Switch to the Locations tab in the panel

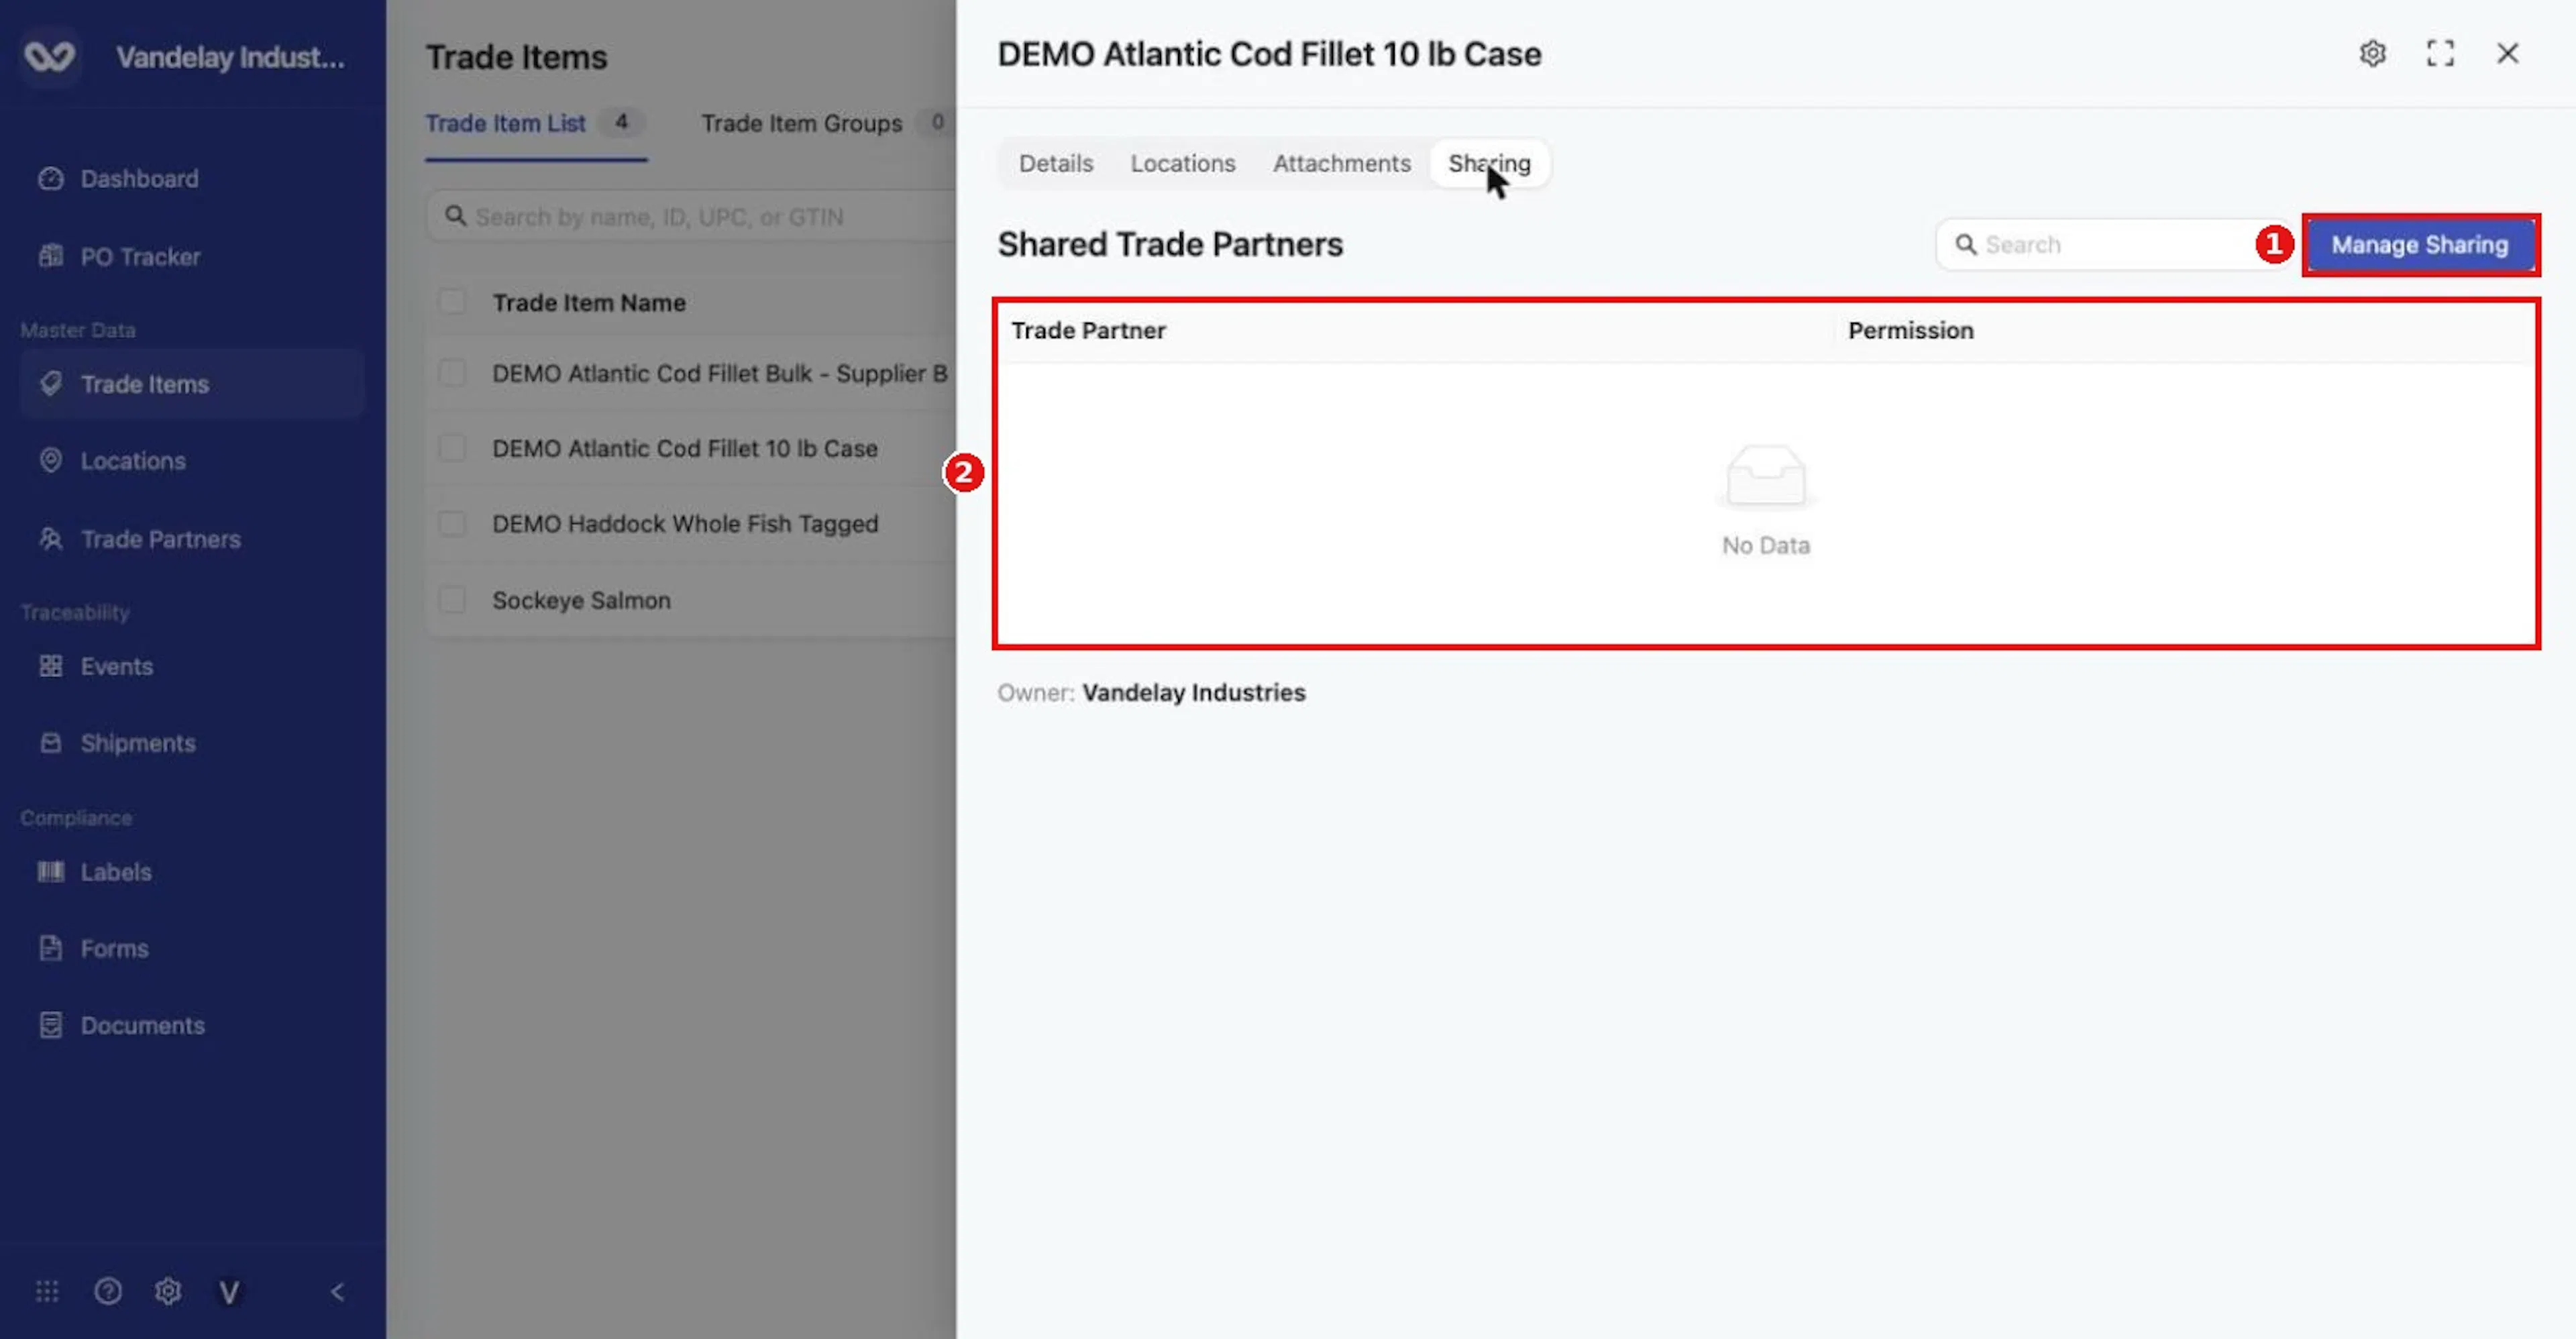coord(1183,163)
